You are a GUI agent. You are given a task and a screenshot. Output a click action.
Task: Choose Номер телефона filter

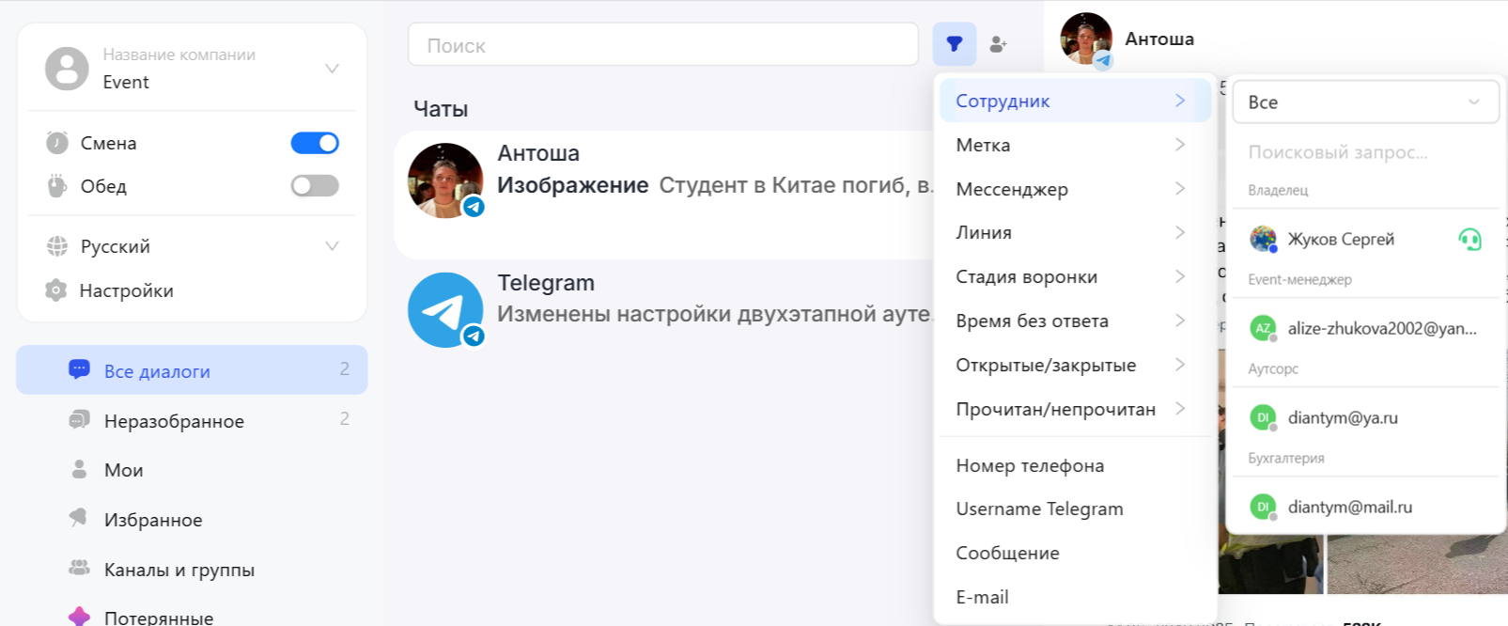coord(1030,465)
